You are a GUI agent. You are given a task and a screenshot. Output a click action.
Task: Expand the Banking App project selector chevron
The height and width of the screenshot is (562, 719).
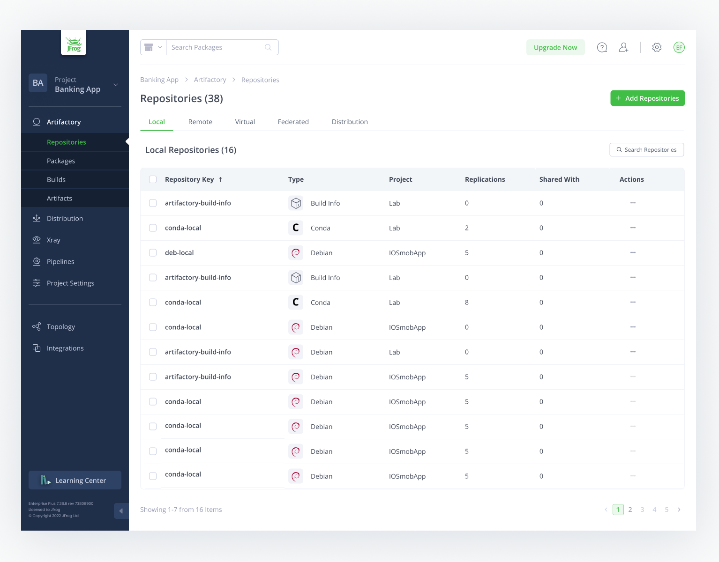(116, 85)
